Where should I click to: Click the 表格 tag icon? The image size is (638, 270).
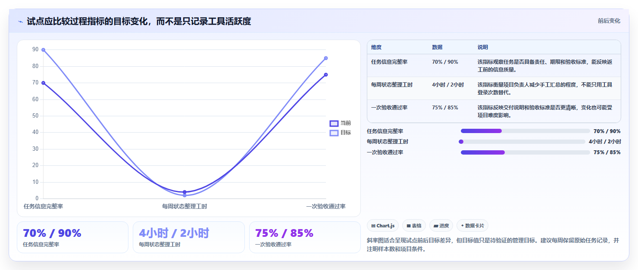point(408,226)
